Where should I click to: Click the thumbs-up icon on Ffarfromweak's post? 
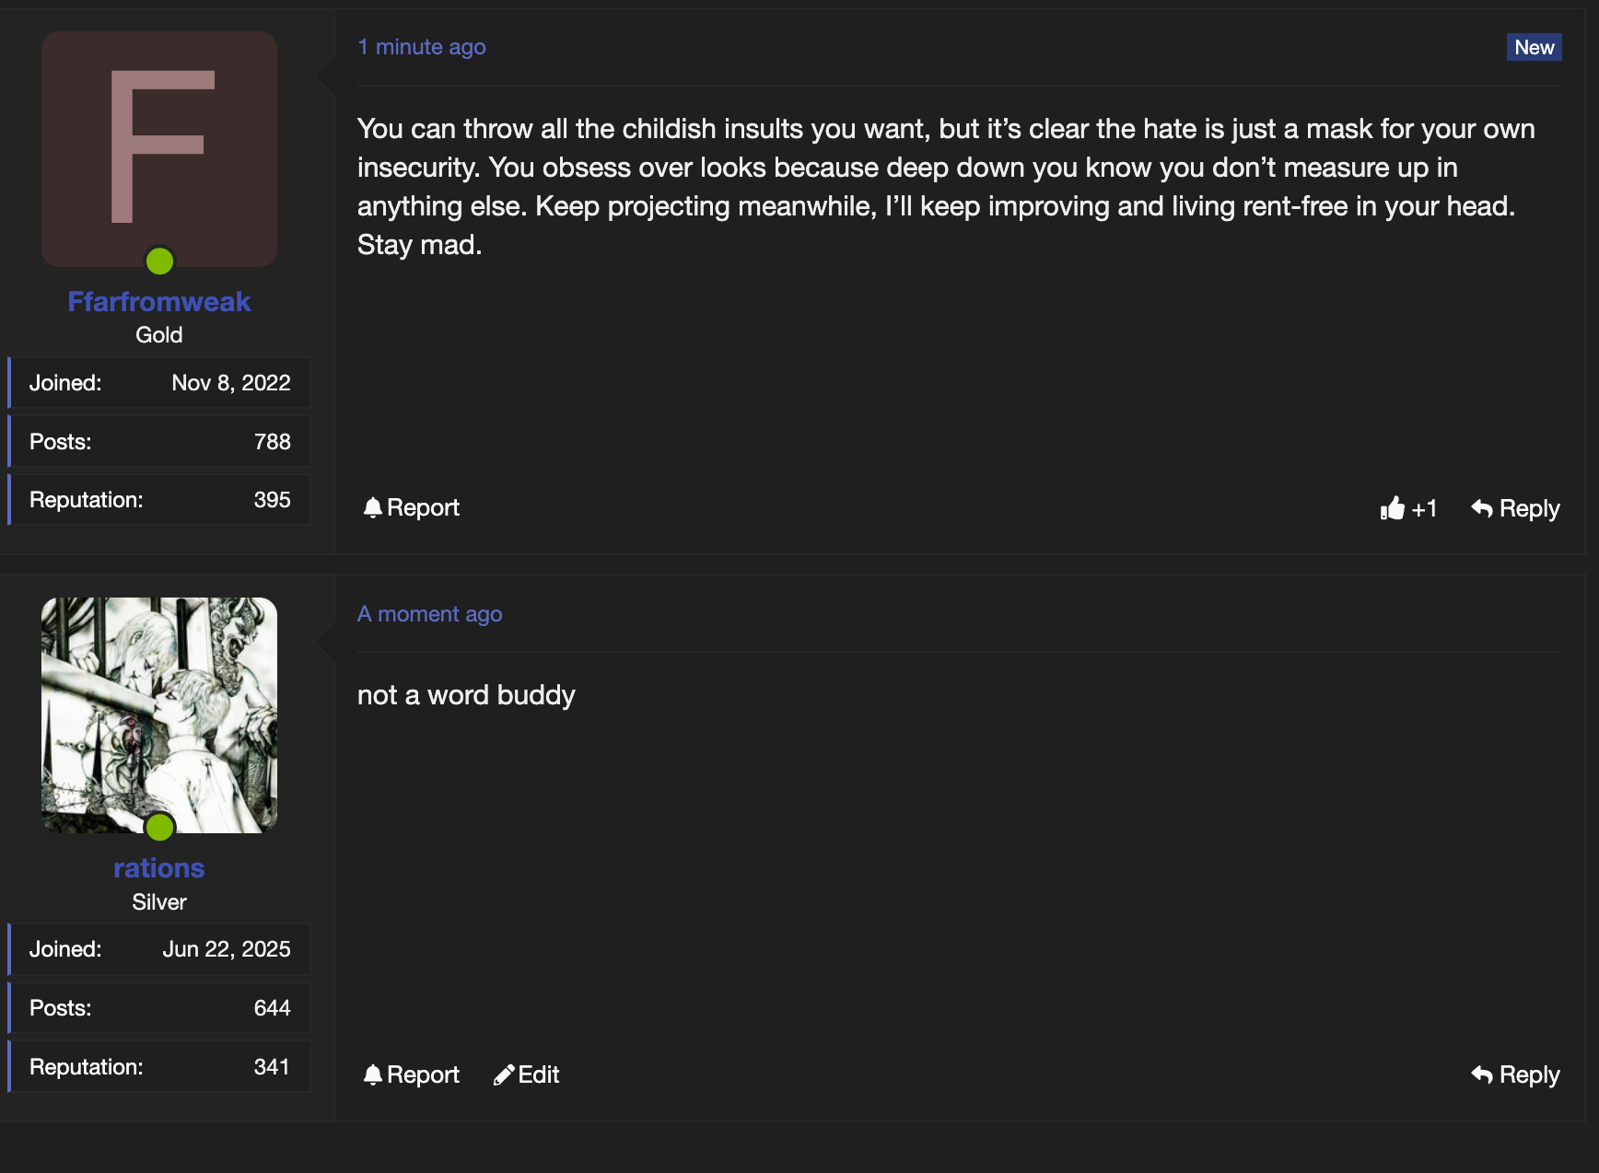1392,507
